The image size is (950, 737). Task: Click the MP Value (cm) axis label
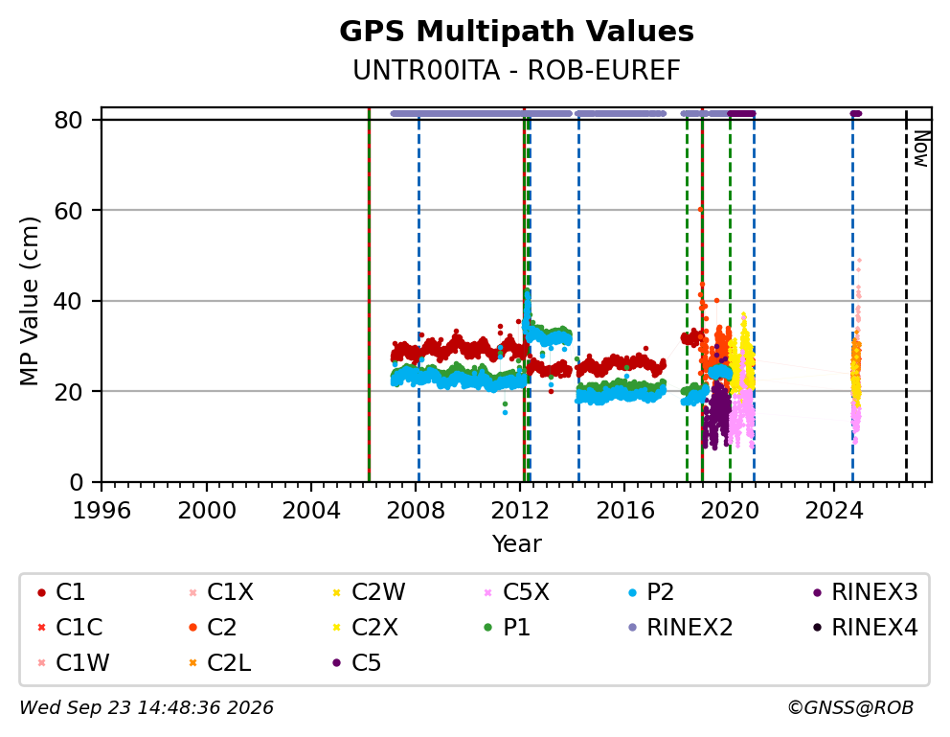[x=29, y=301]
